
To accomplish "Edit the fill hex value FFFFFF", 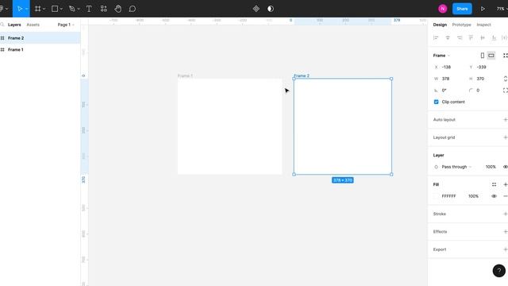I will coord(448,196).
